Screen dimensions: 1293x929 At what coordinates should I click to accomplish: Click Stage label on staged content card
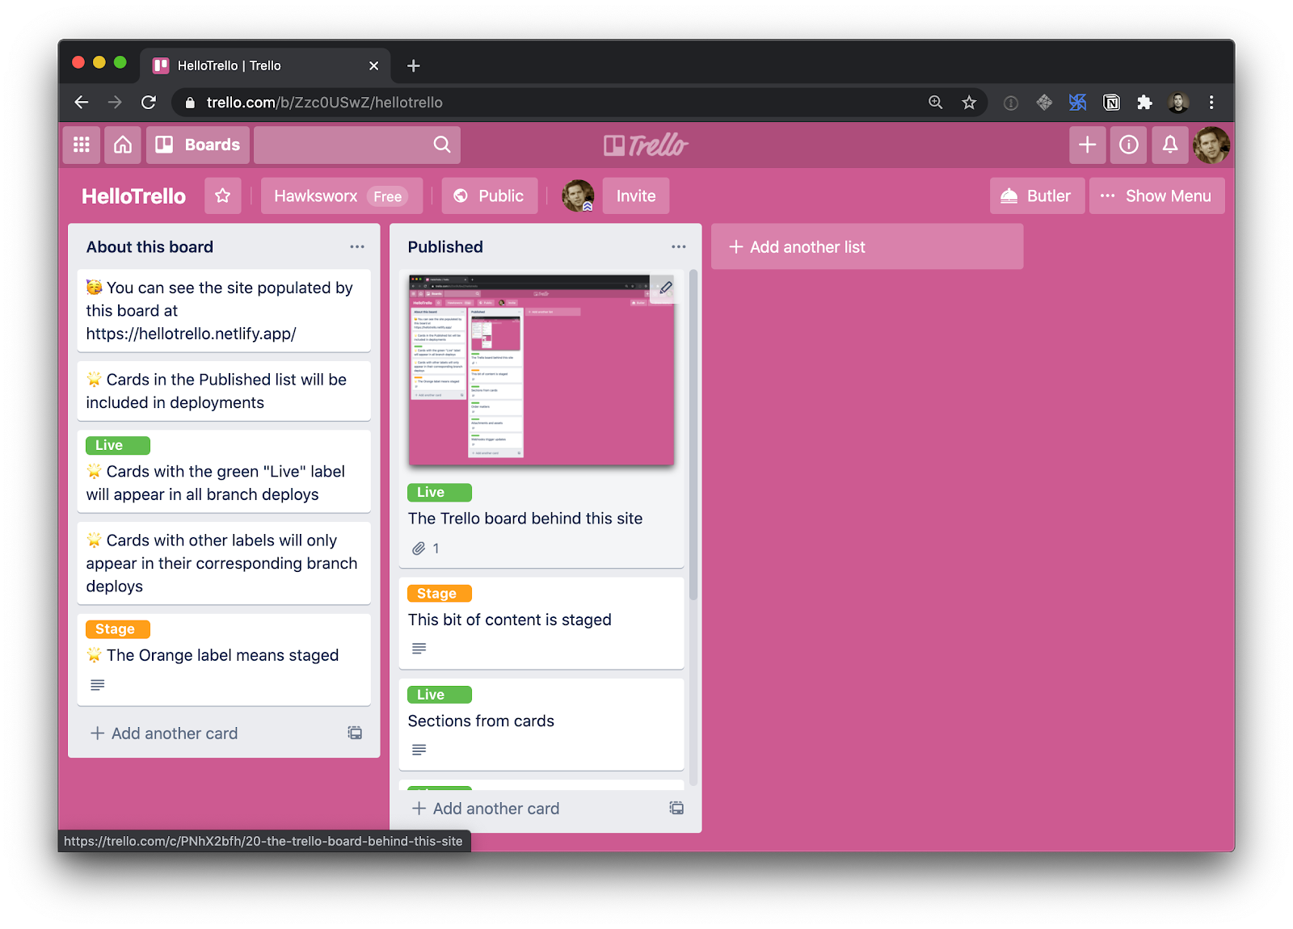click(x=440, y=593)
